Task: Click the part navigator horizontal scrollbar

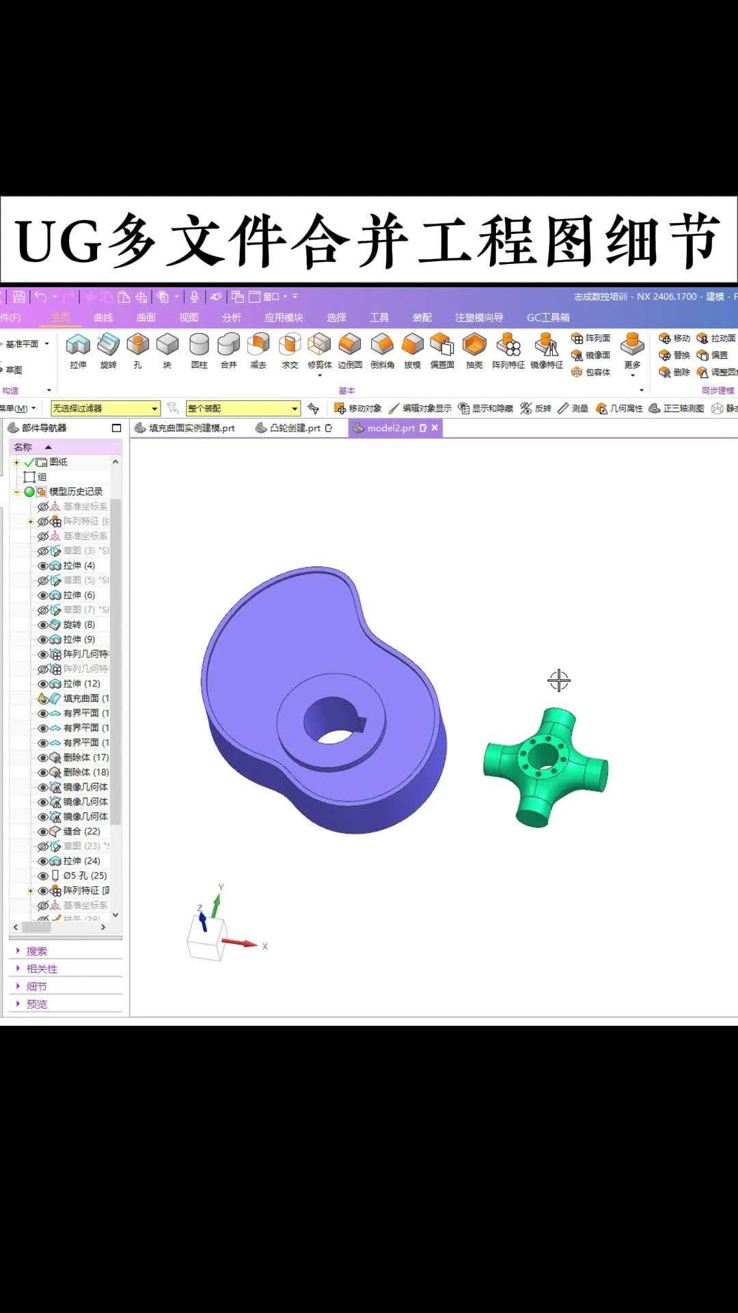Action: (x=59, y=927)
